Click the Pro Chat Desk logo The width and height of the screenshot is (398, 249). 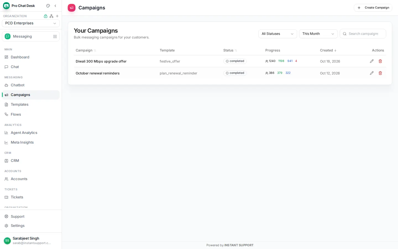tap(6, 6)
